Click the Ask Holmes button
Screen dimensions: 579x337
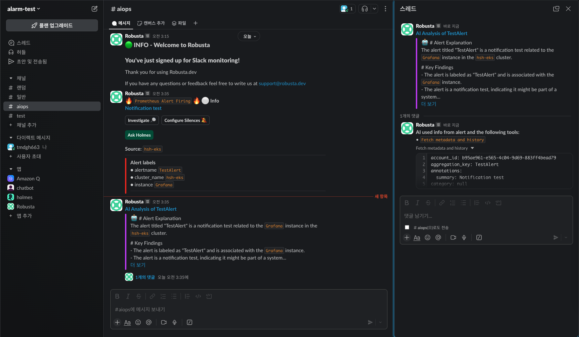(139, 135)
